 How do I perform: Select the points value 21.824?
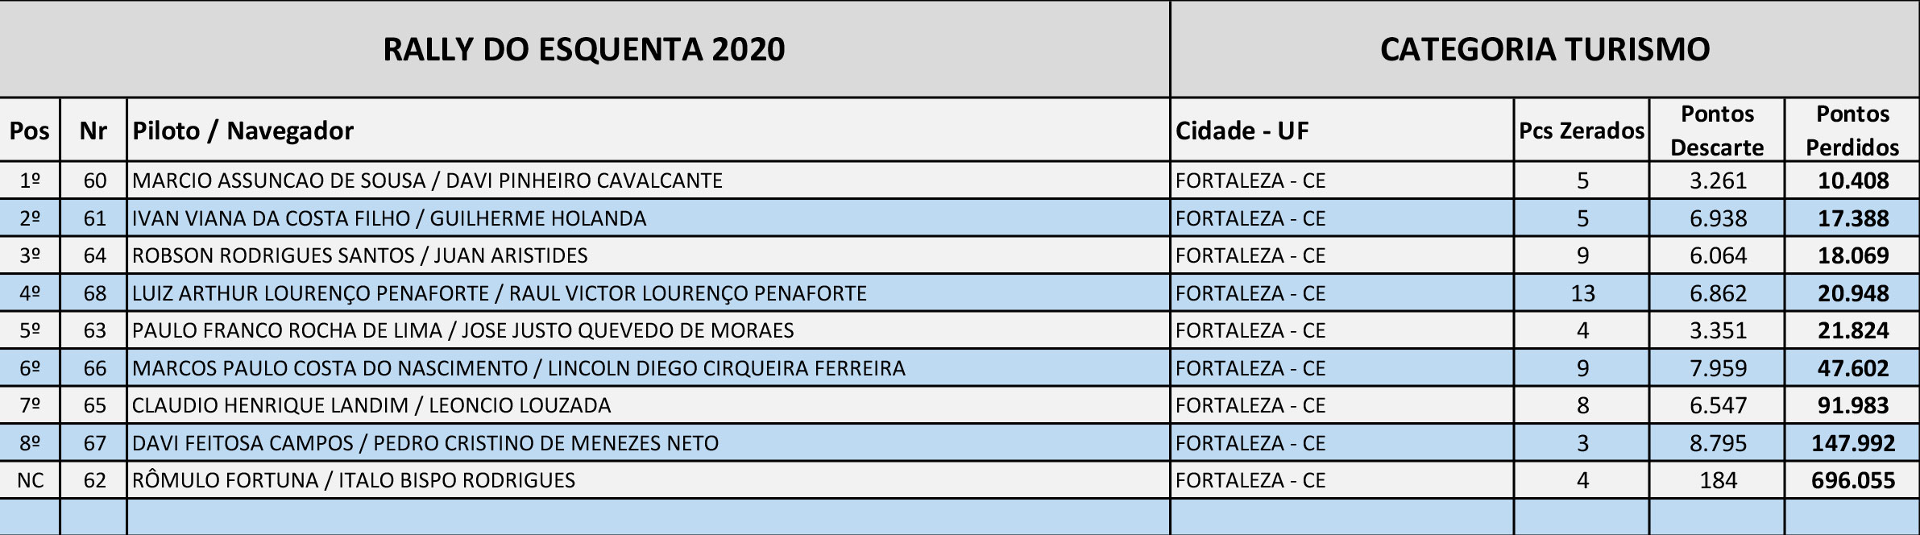[1853, 330]
